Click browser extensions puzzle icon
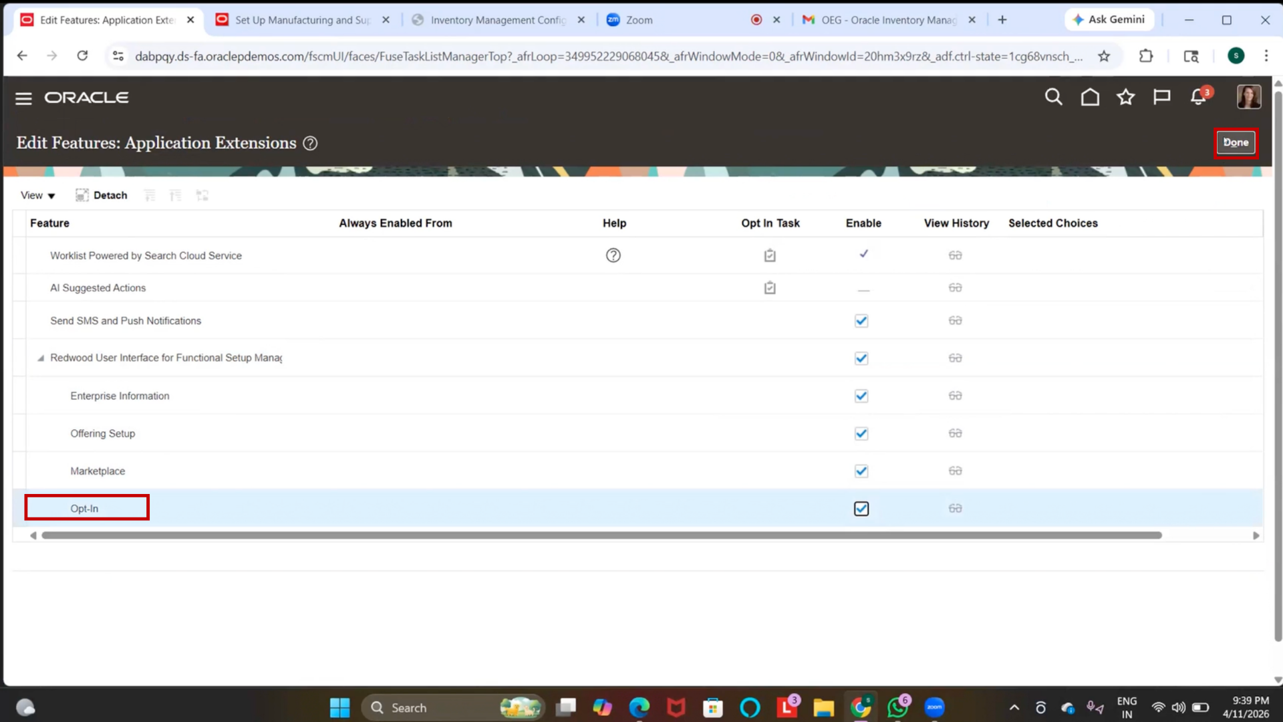 (1146, 56)
